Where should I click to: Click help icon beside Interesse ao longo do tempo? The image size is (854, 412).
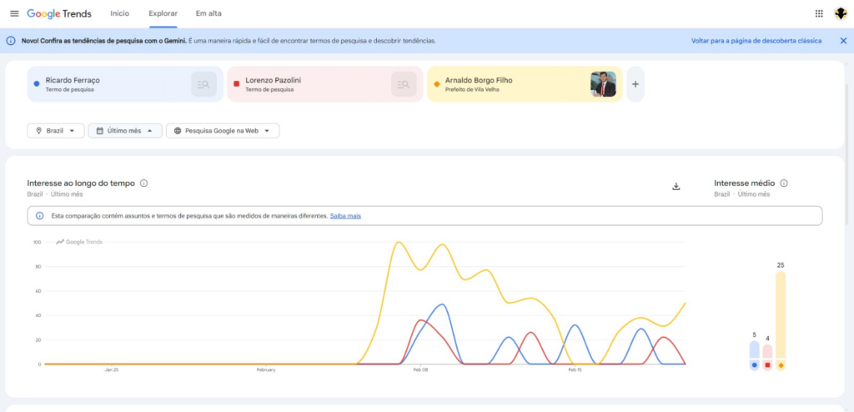pos(144,183)
